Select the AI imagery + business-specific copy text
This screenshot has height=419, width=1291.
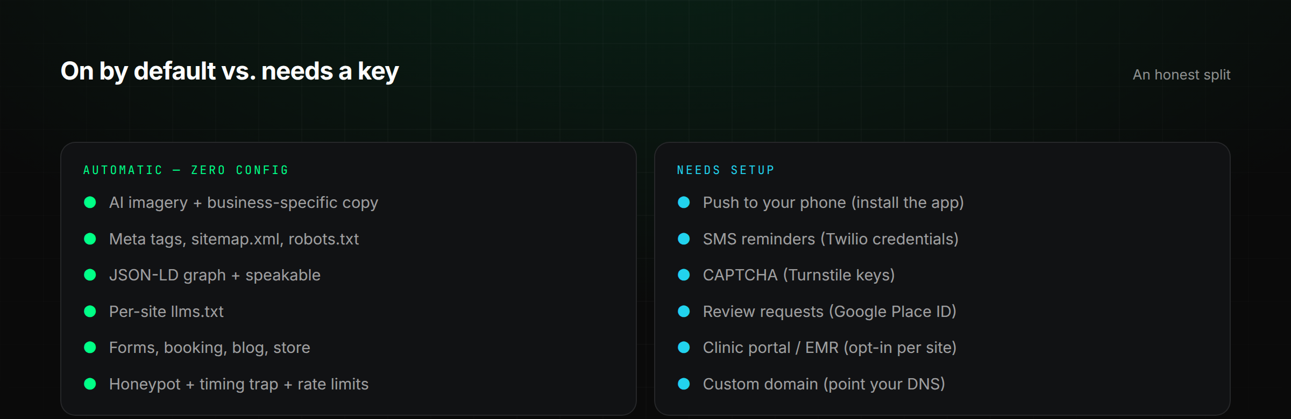coord(244,203)
